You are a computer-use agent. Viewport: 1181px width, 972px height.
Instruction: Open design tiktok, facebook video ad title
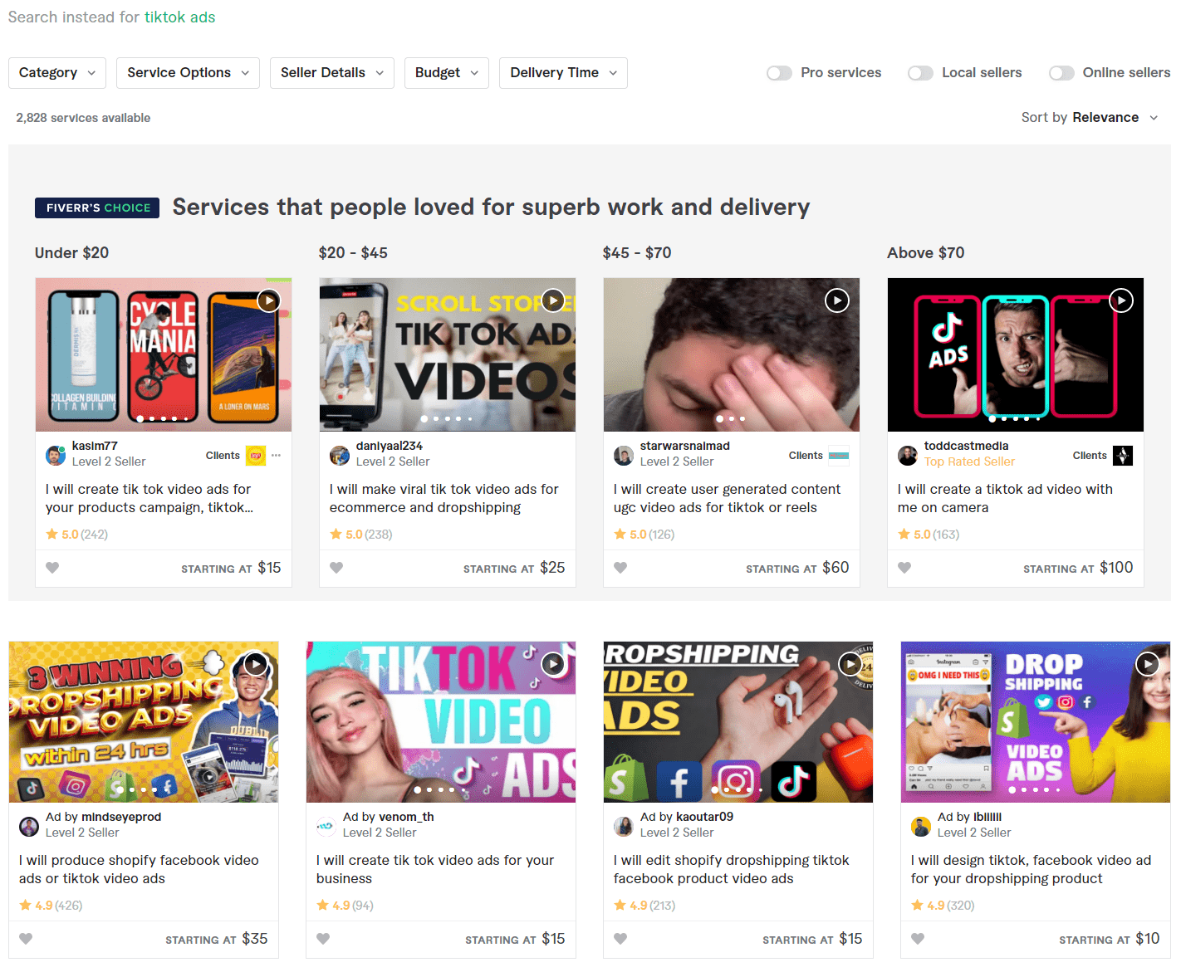point(1031,869)
